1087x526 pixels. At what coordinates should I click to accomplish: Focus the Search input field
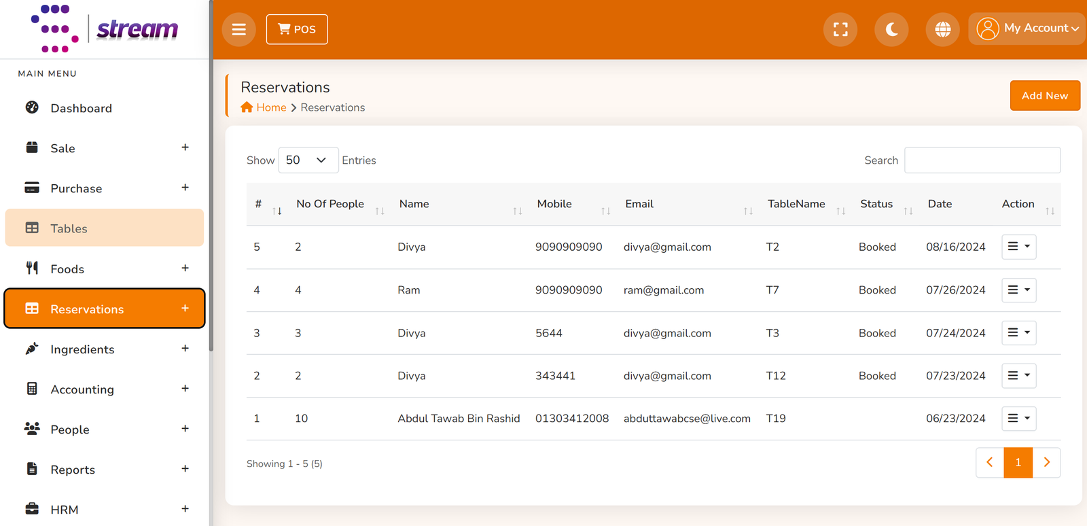[x=982, y=160]
